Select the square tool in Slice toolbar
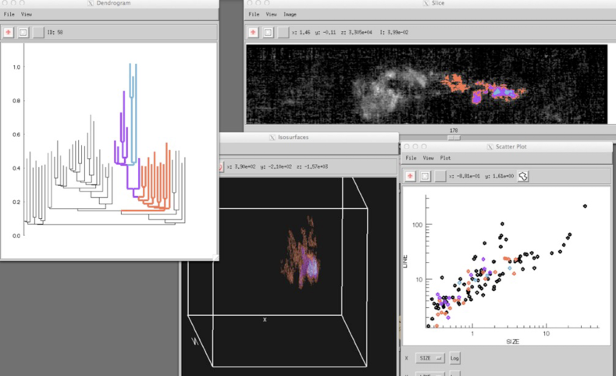Screen dimensions: 616x376 point(268,33)
